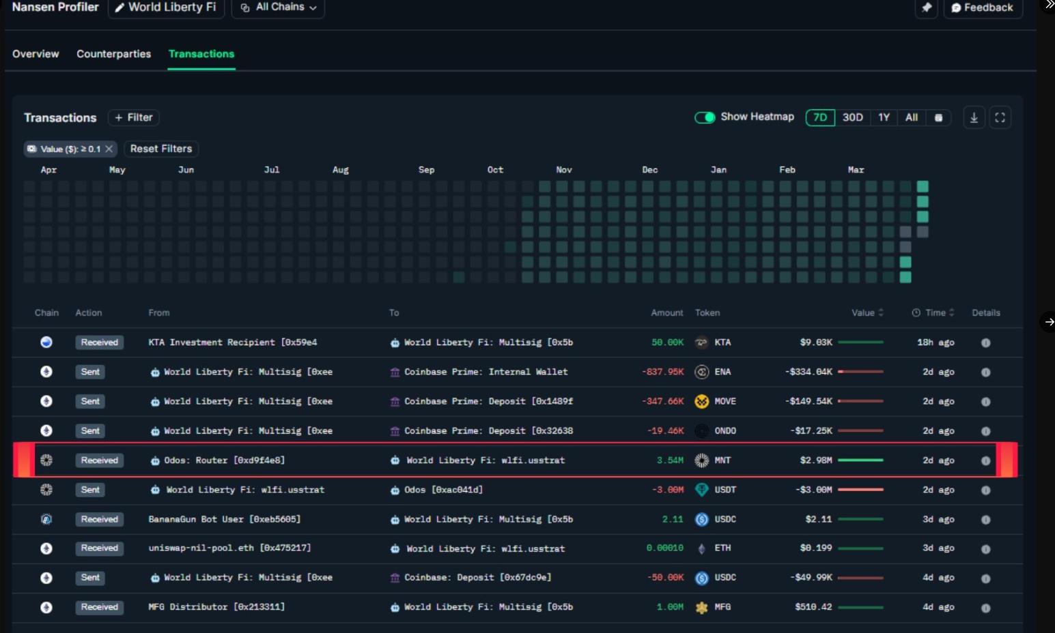Click the chain icon in the MNT row
Image resolution: width=1055 pixels, height=633 pixels.
[46, 460]
